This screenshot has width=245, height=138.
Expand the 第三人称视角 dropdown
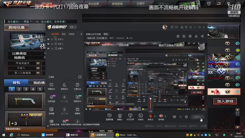click(x=38, y=73)
